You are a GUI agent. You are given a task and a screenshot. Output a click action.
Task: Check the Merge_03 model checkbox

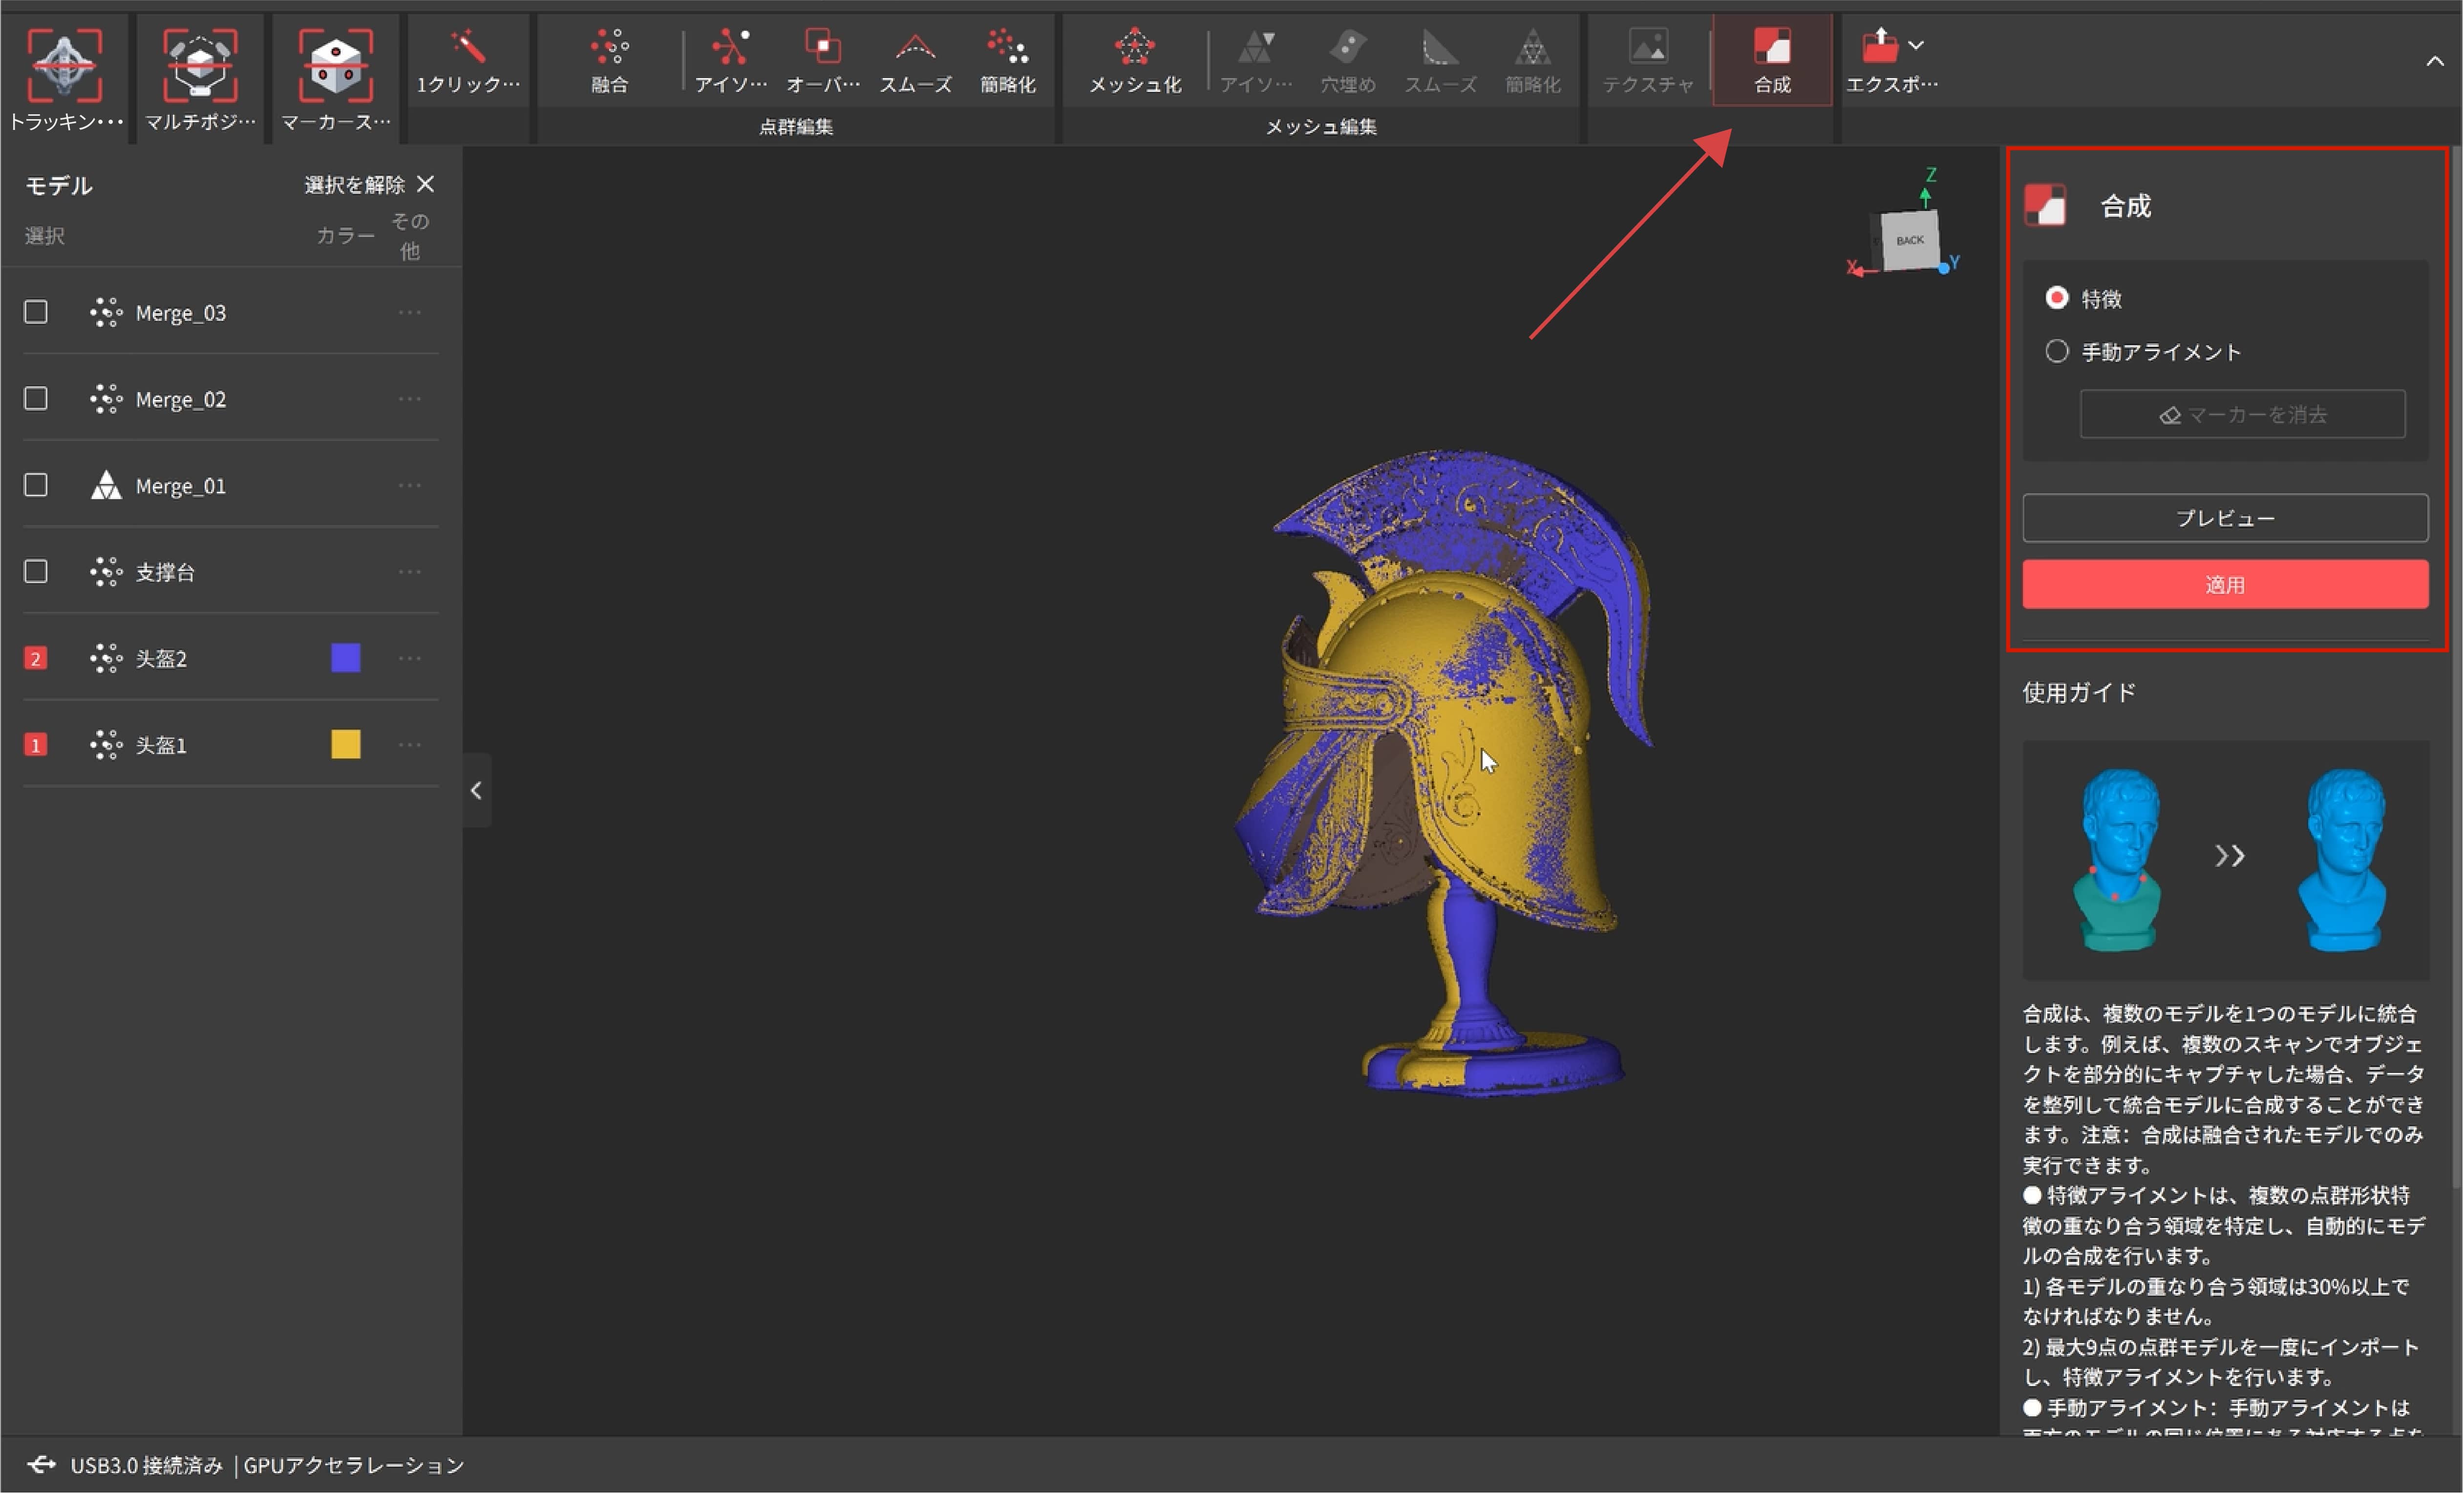(x=36, y=312)
